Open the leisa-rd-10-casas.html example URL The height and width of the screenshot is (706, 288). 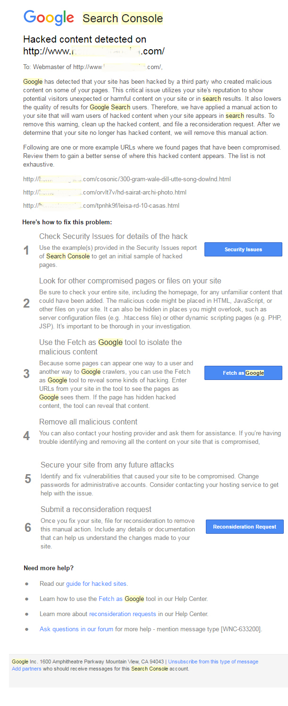[x=101, y=206]
